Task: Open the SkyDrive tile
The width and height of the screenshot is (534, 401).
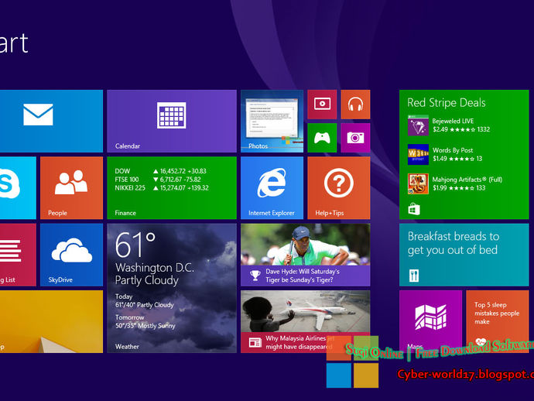Action: click(71, 255)
